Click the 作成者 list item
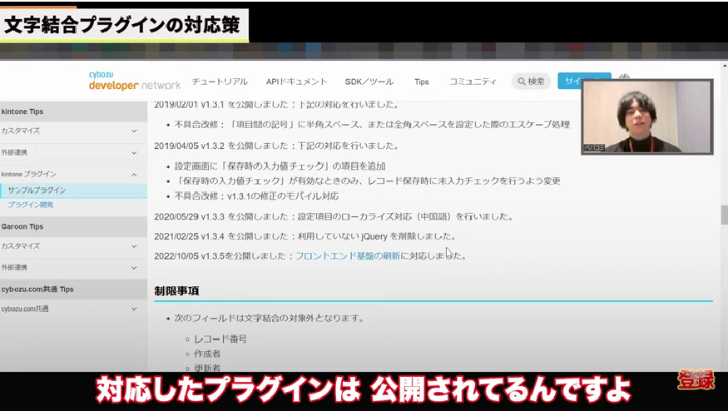 [207, 354]
